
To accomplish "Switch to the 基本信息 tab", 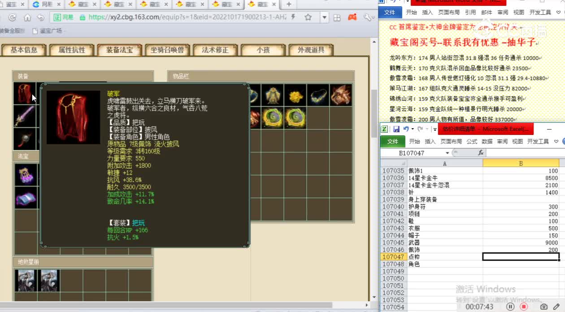I will click(24, 50).
